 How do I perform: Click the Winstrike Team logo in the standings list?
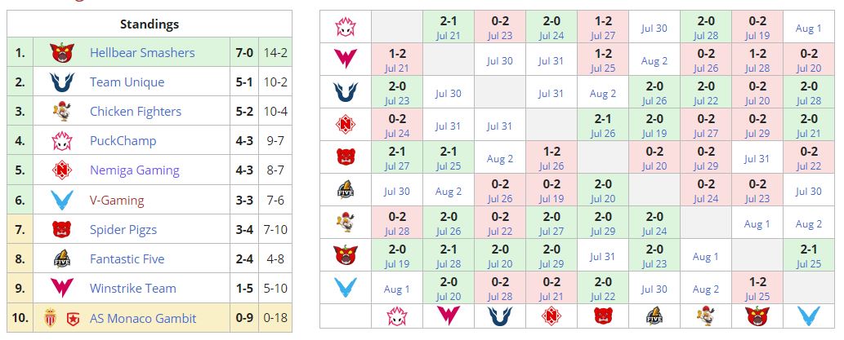pyautogui.click(x=61, y=288)
